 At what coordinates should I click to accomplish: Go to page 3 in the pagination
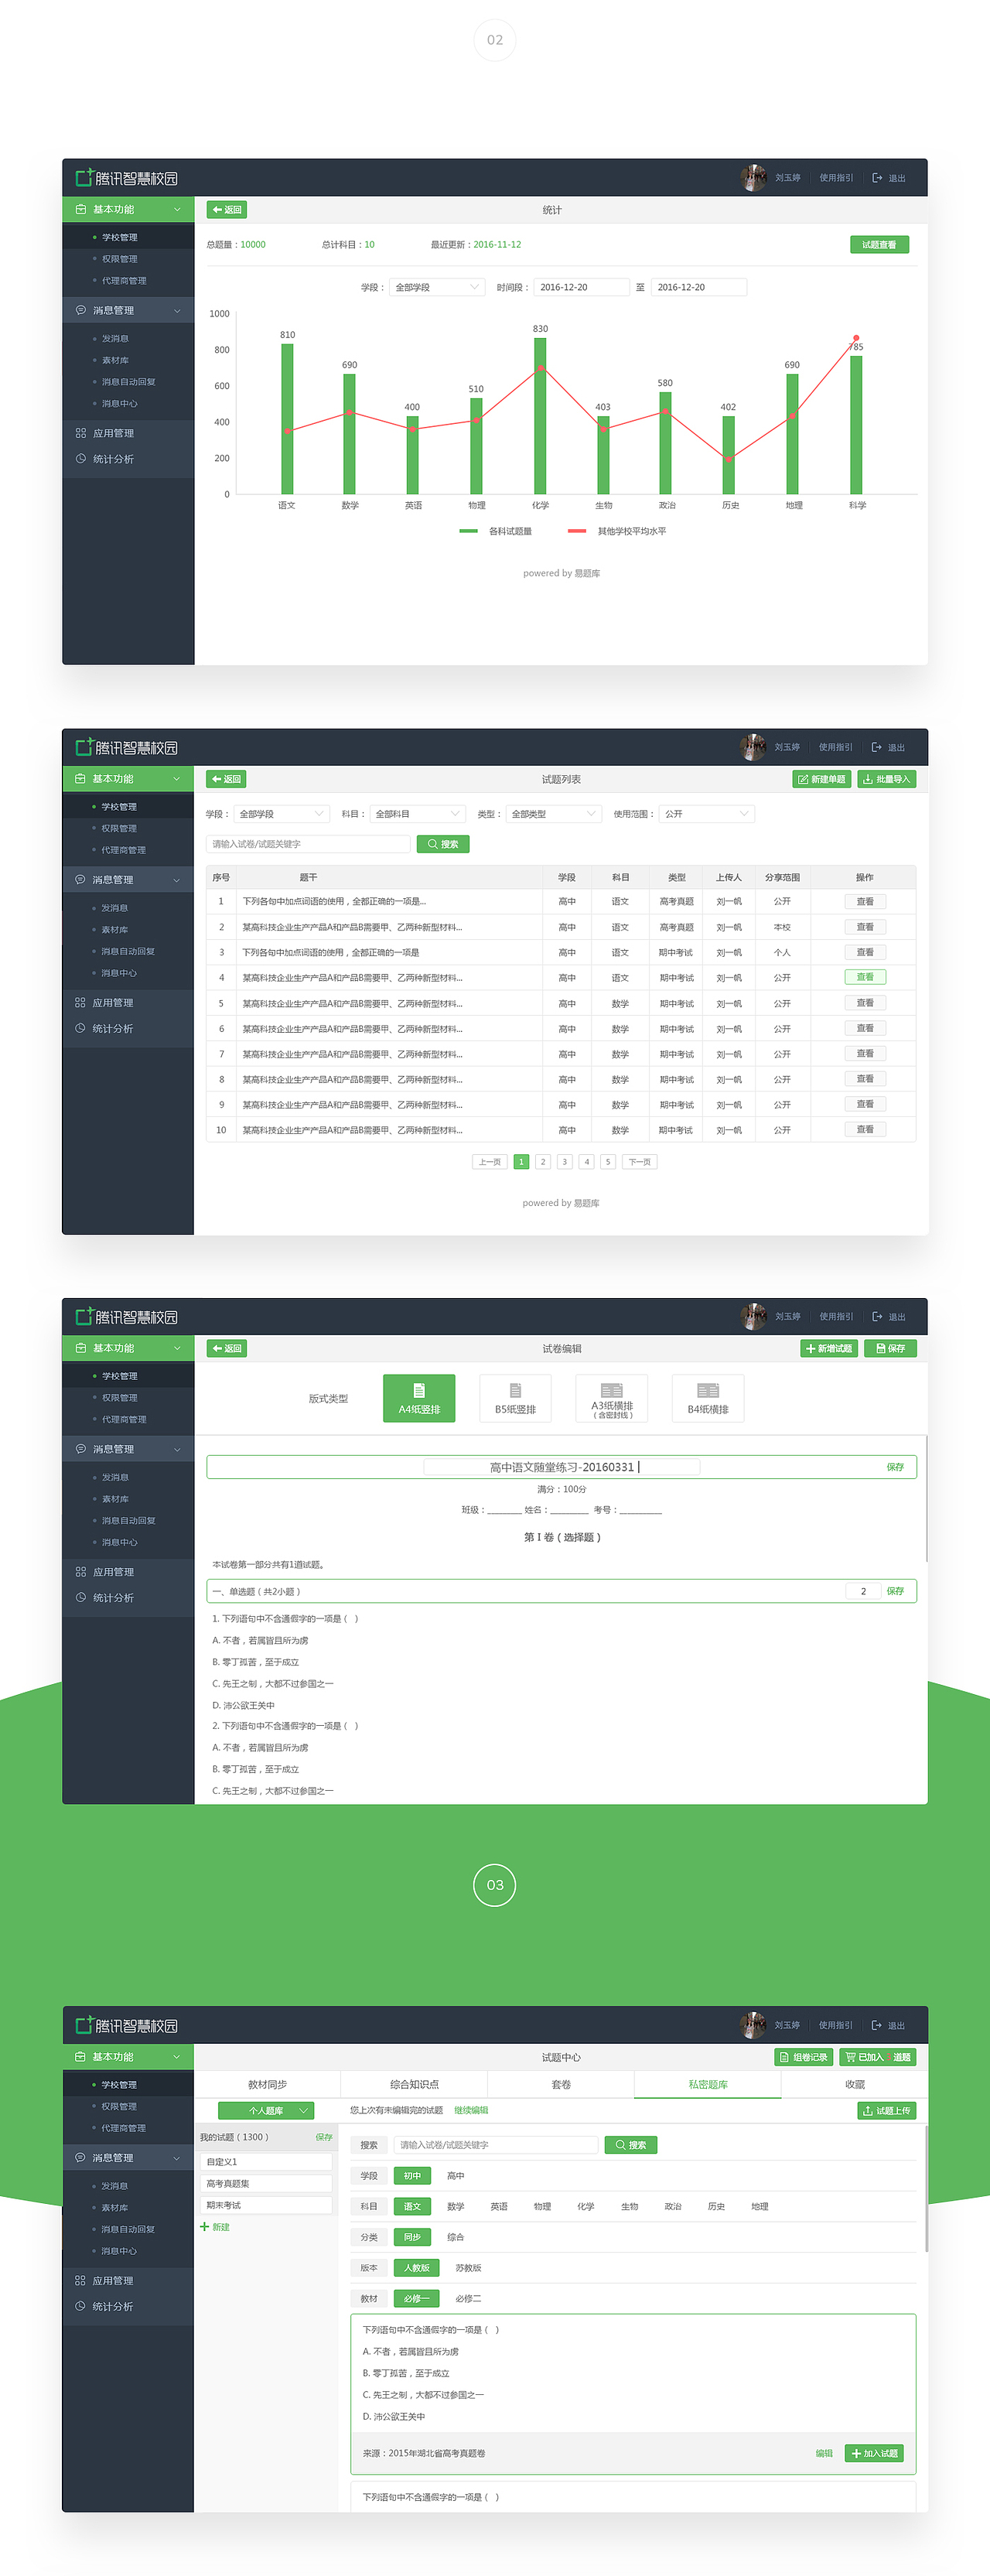tap(565, 1162)
